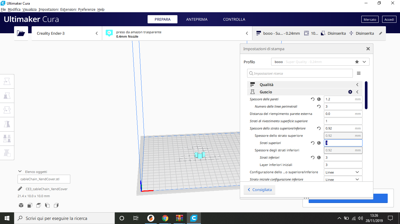Open the Modifica menu

tap(14, 10)
